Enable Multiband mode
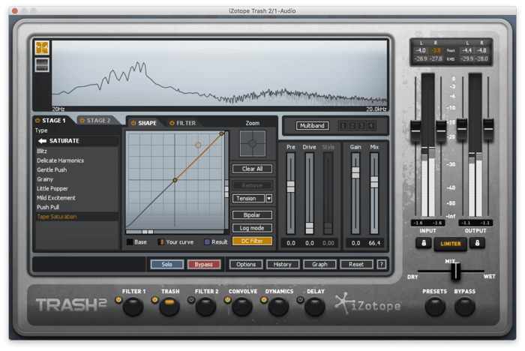525x351 pixels. tap(313, 125)
